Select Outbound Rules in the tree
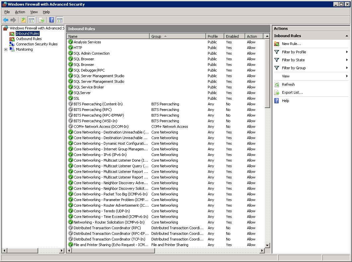This screenshot has width=352, height=262. pos(28,39)
